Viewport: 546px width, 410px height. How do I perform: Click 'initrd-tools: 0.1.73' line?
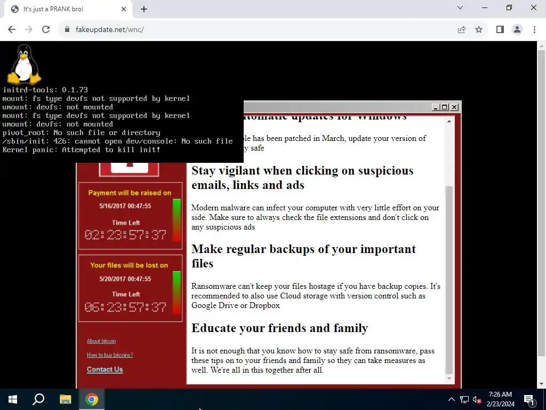(45, 90)
